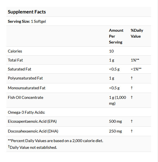Select the Fish Oil Concentrate label
The height and width of the screenshot is (162, 158).
click(x=26, y=97)
